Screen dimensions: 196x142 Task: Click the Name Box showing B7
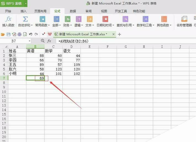pos(14,41)
